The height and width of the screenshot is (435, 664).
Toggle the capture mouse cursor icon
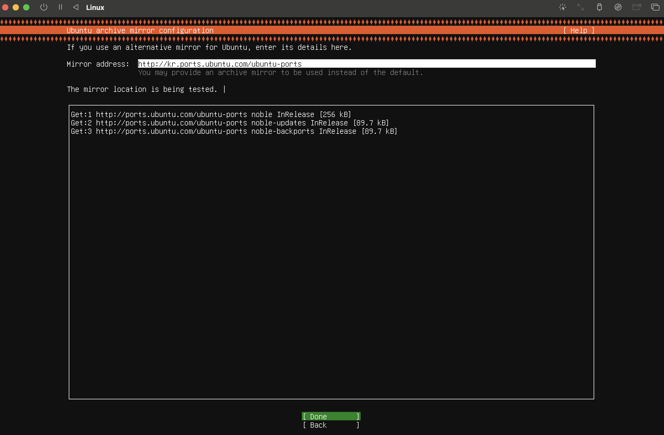click(562, 7)
